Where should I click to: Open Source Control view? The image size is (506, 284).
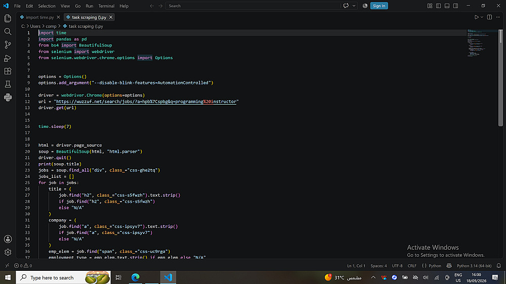click(8, 45)
